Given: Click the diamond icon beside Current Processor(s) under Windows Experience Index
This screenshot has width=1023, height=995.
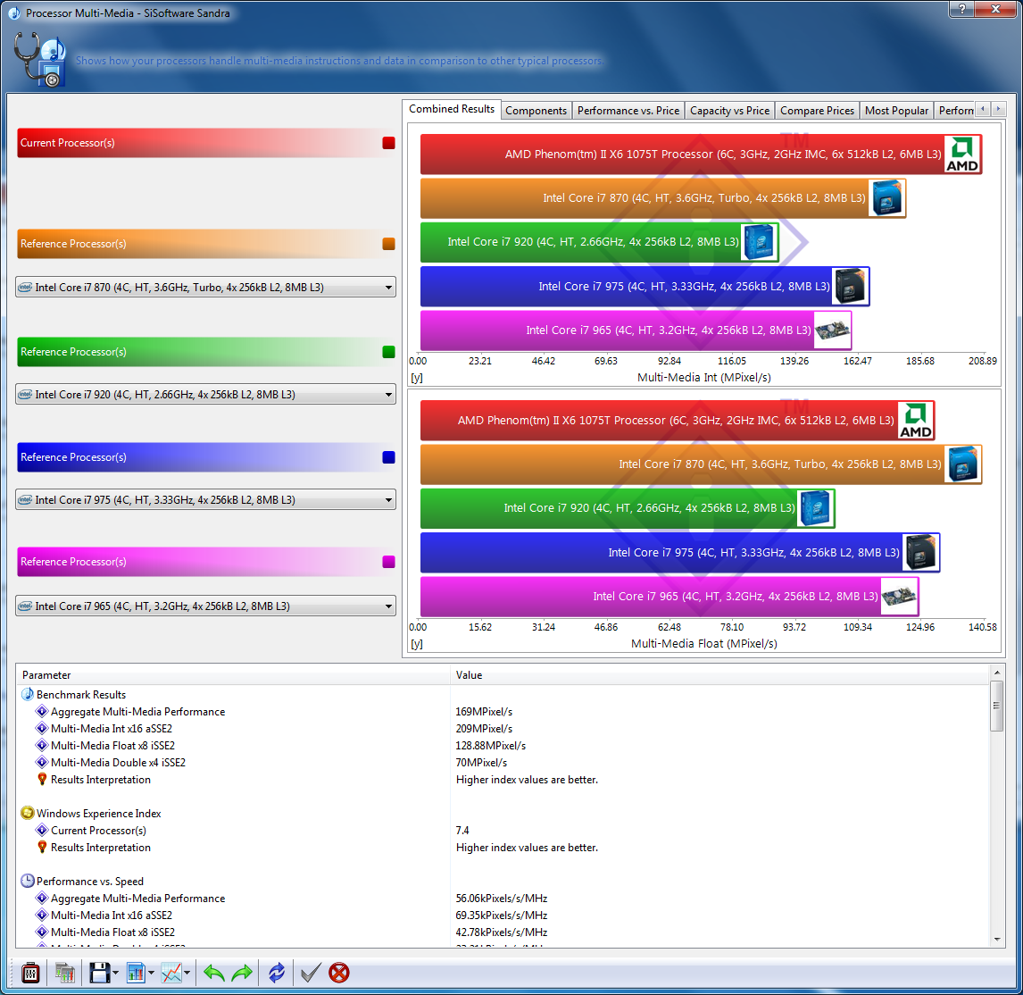Looking at the screenshot, I should tap(42, 830).
